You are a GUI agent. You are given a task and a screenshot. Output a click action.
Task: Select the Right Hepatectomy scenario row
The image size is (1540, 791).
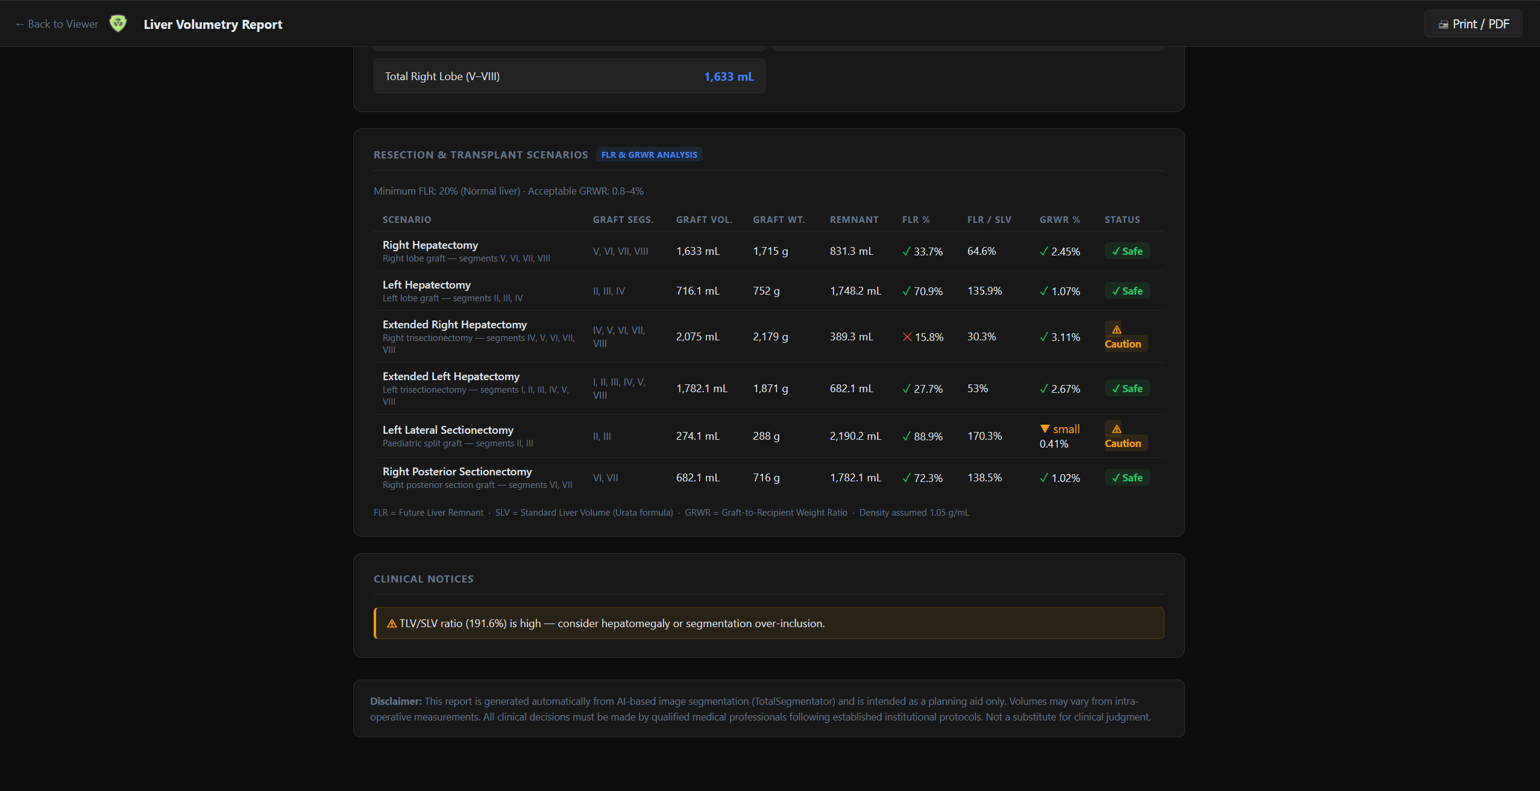point(768,251)
